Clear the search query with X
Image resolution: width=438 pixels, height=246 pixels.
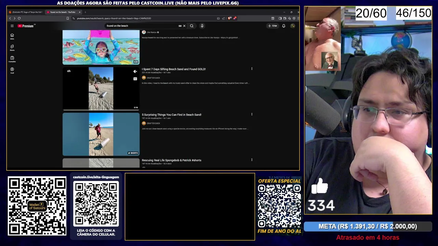[x=184, y=26]
